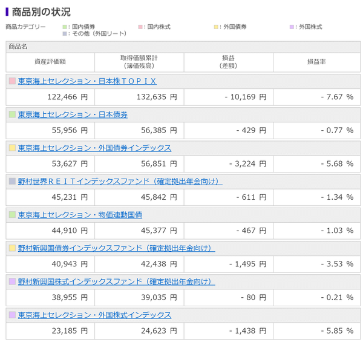
Task: Select the 45,377 円 acquisition cost
Action: pyautogui.click(x=159, y=231)
